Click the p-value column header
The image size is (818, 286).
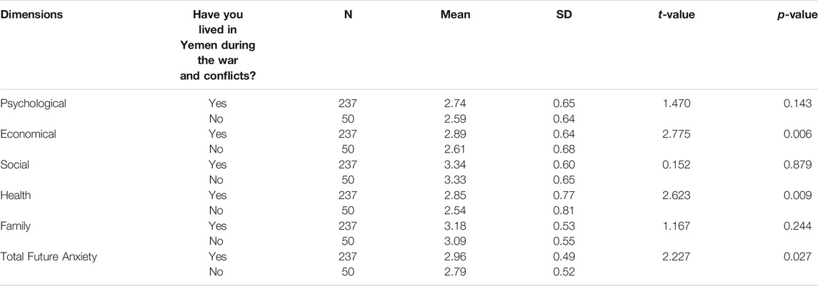[x=798, y=14]
